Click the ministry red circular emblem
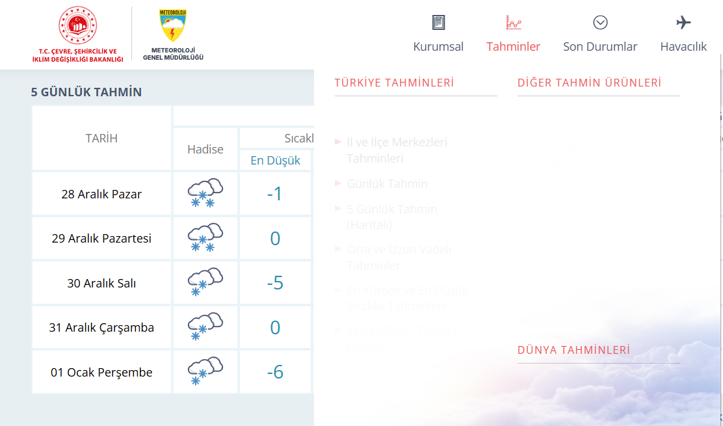723x426 pixels. pyautogui.click(x=77, y=26)
